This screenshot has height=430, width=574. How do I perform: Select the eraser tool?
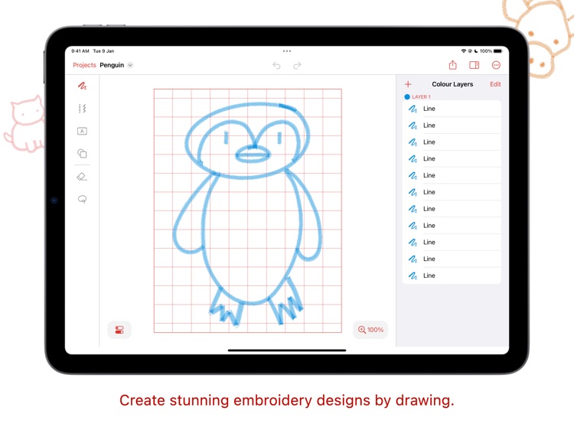[x=82, y=177]
